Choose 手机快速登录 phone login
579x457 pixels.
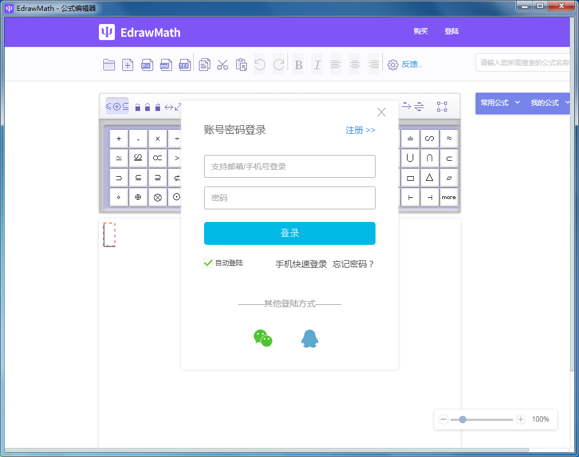pyautogui.click(x=301, y=264)
